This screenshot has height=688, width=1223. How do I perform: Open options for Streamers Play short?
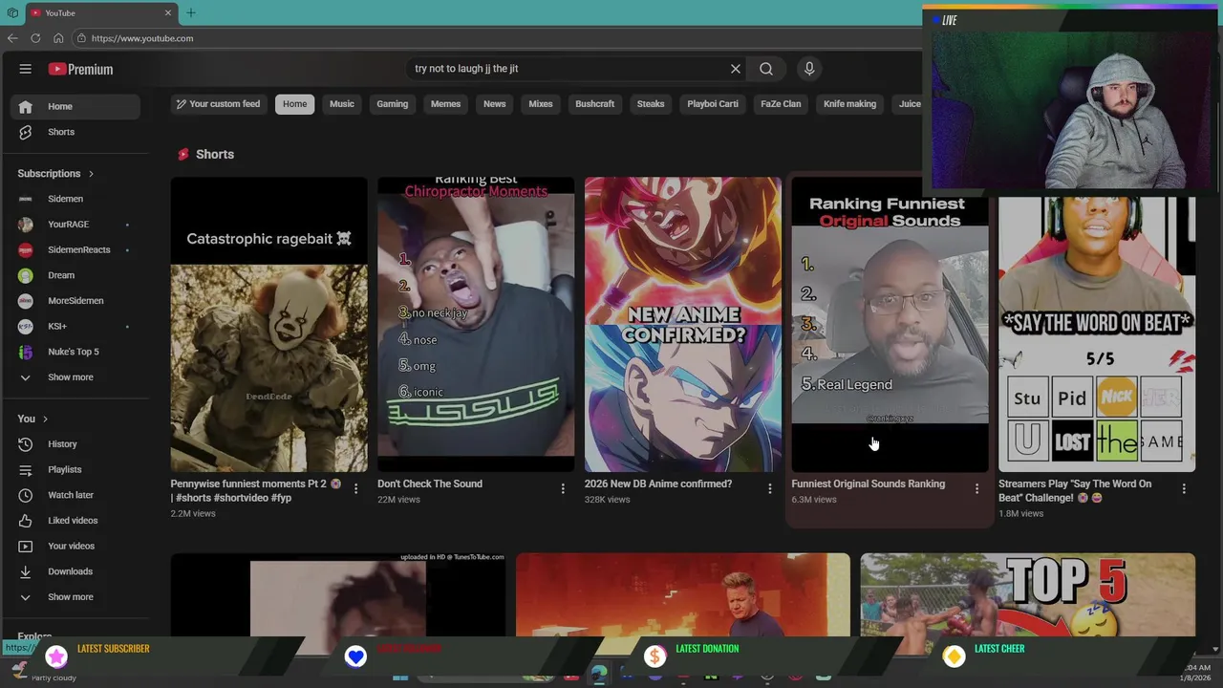[x=1184, y=488]
